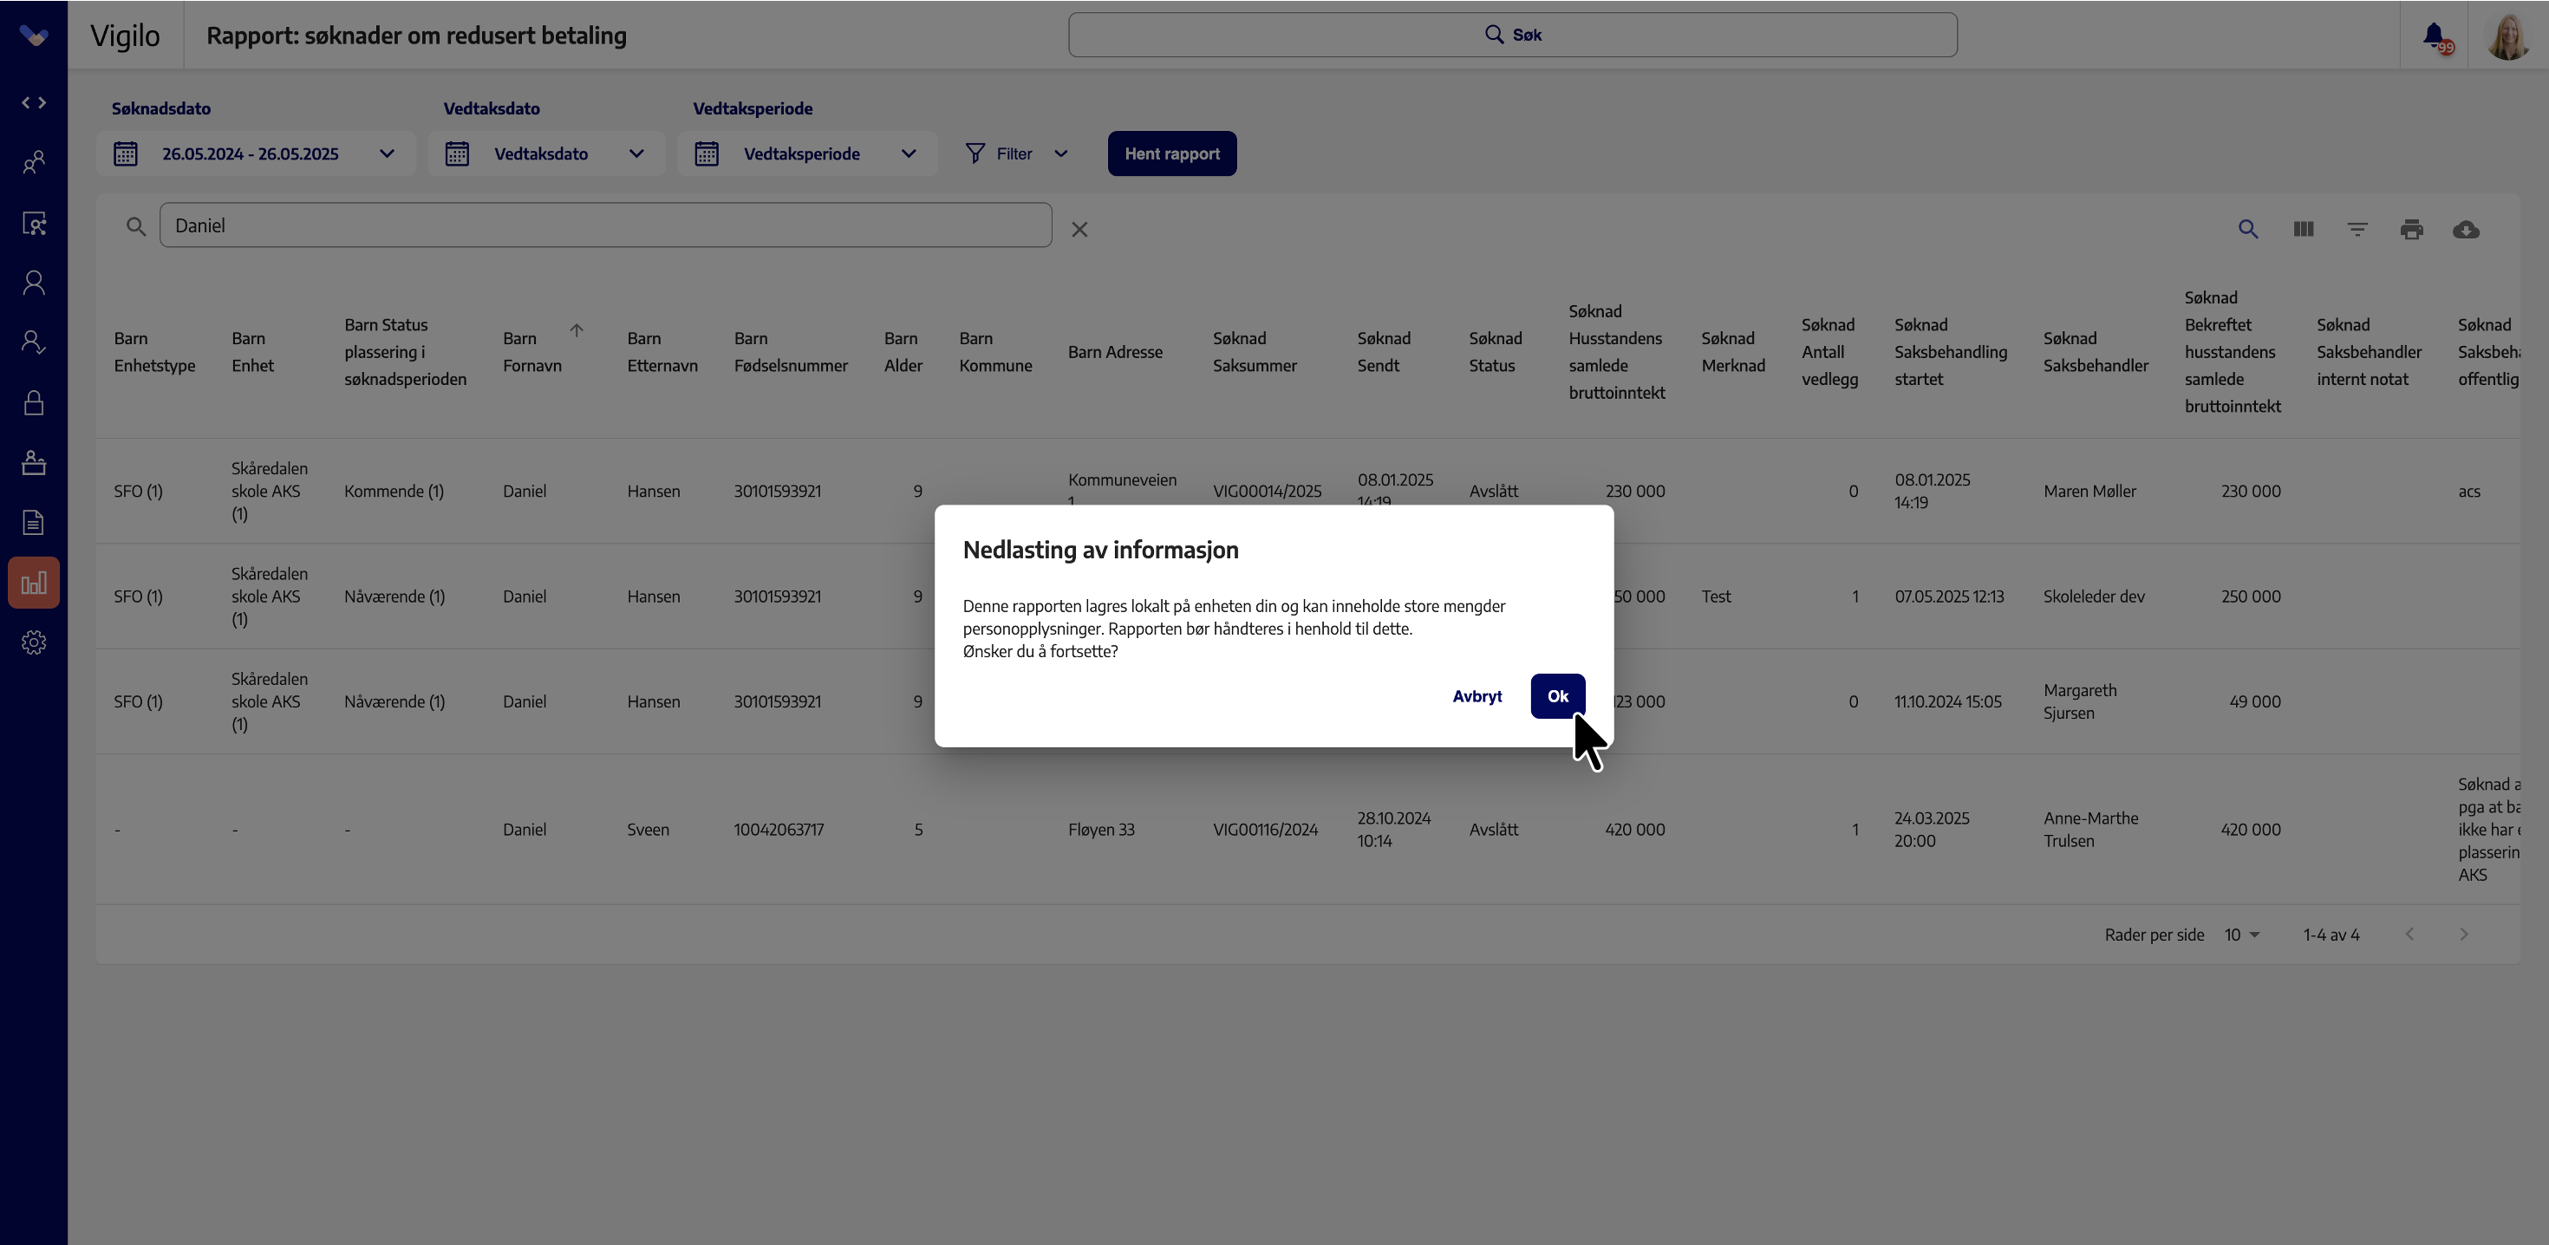Image resolution: width=2549 pixels, height=1245 pixels.
Task: Click Avbryt to cancel the download
Action: click(1477, 695)
